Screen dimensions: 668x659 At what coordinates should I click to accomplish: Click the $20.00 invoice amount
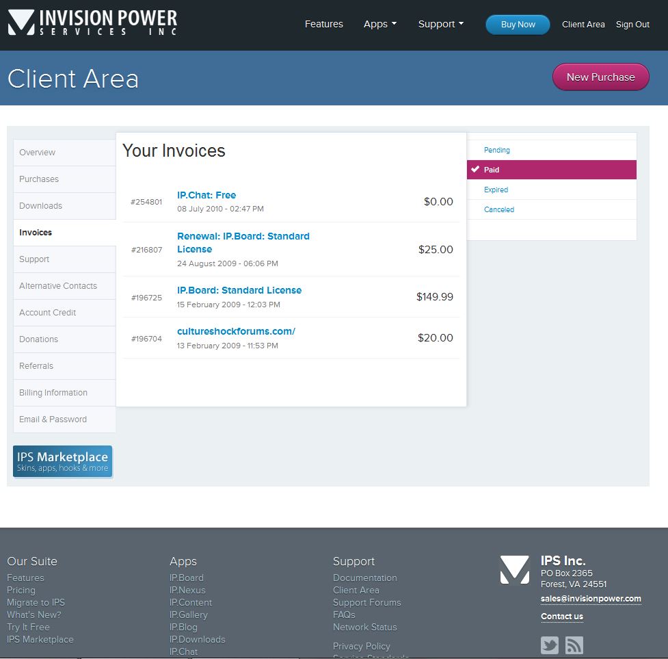435,337
